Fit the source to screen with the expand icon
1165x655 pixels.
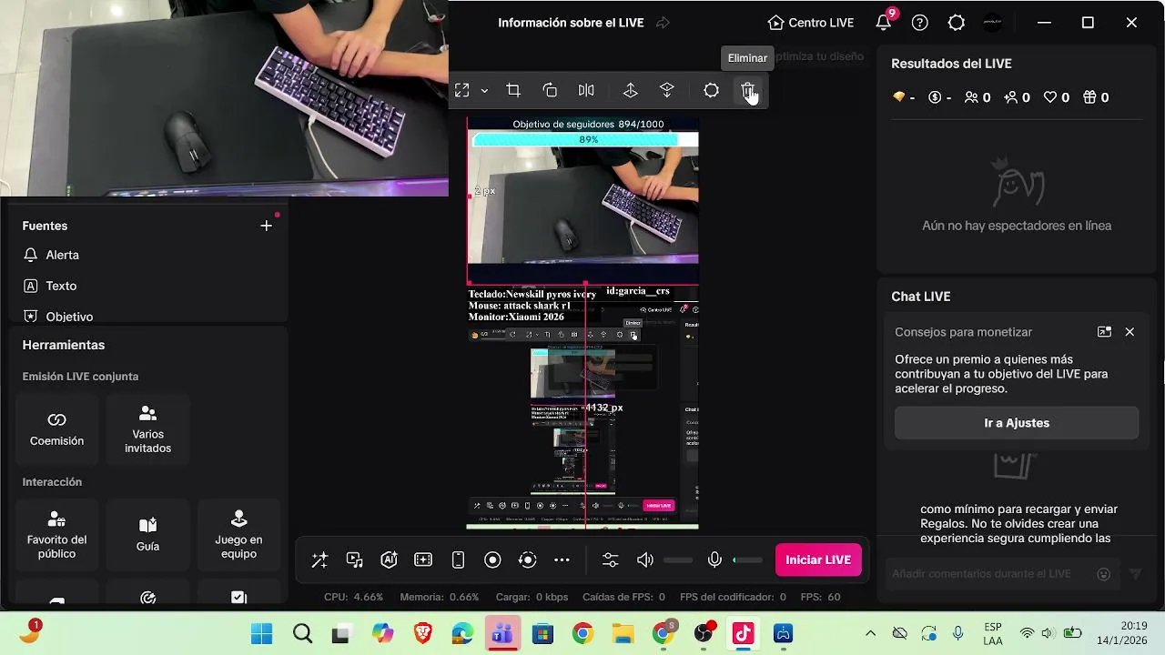click(x=462, y=91)
